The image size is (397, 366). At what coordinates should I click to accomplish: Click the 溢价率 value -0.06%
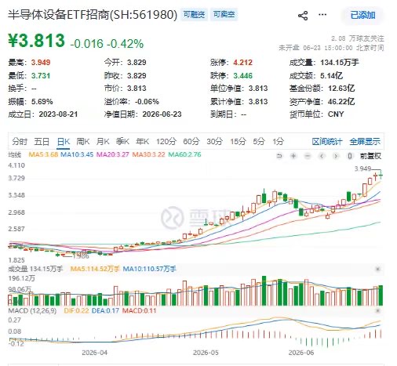pyautogui.click(x=147, y=101)
